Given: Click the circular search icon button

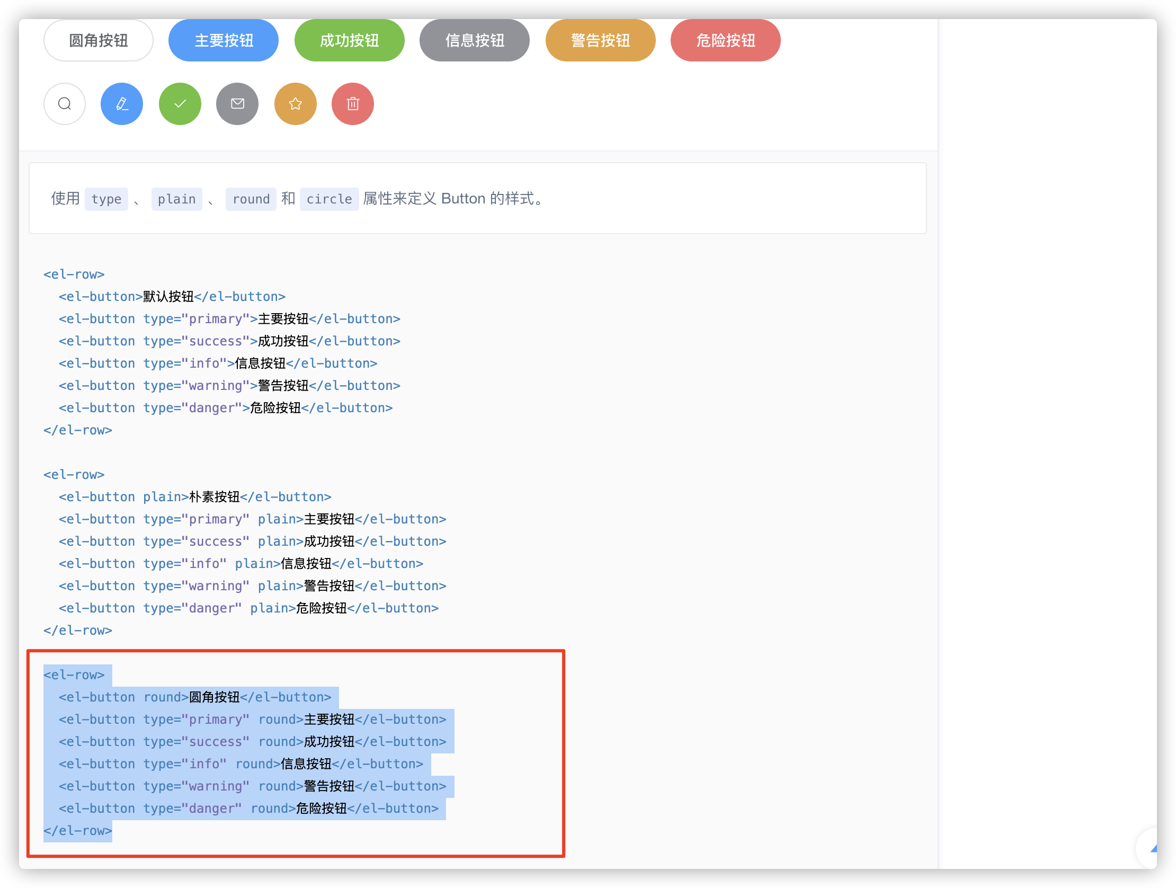Looking at the screenshot, I should click(64, 104).
